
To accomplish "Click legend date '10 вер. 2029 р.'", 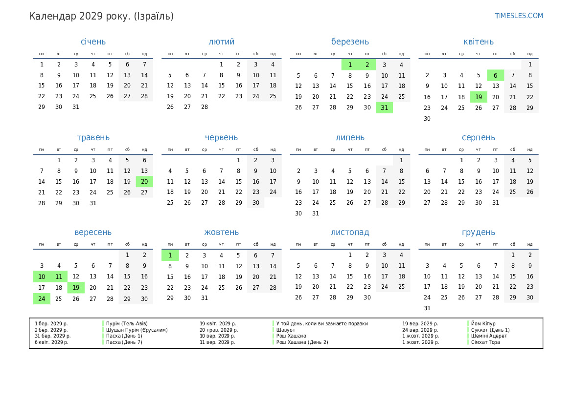I will tap(217, 336).
